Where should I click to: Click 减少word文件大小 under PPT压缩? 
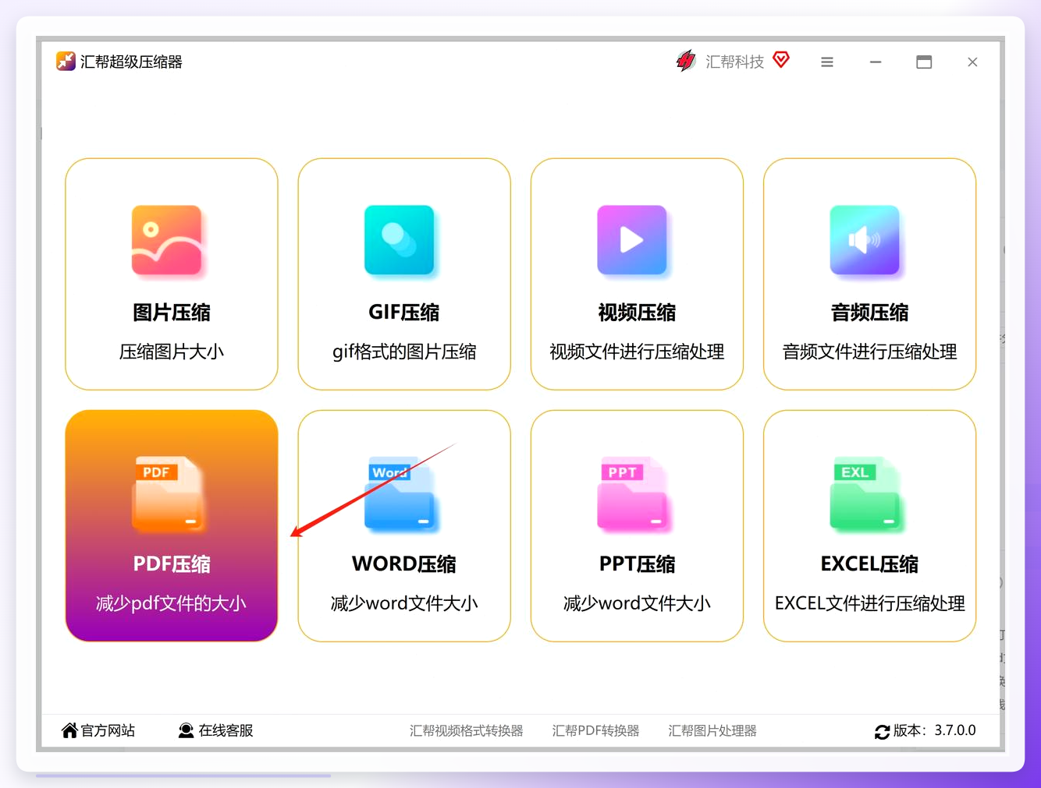click(637, 603)
